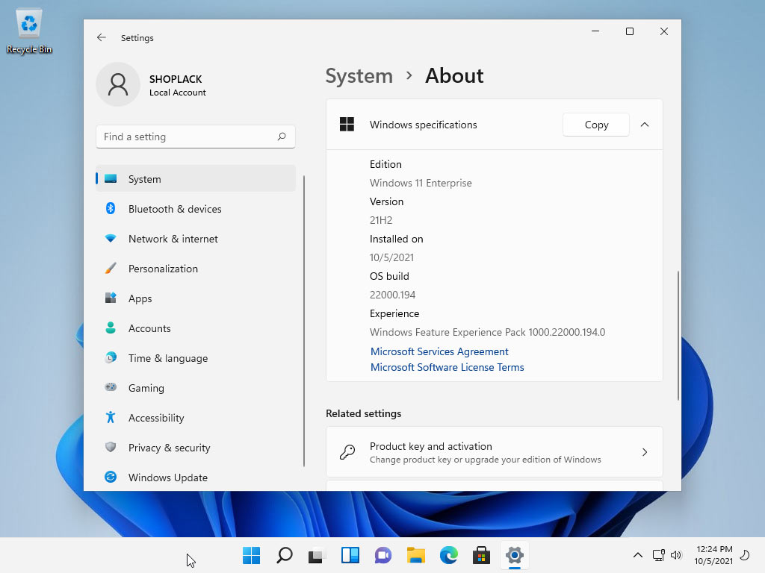Click the Local Account label under SHOPLACK

pyautogui.click(x=178, y=93)
